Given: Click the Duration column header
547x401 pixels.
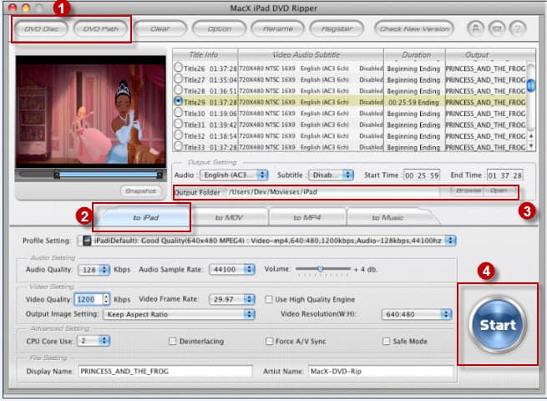Looking at the screenshot, I should coord(415,55).
